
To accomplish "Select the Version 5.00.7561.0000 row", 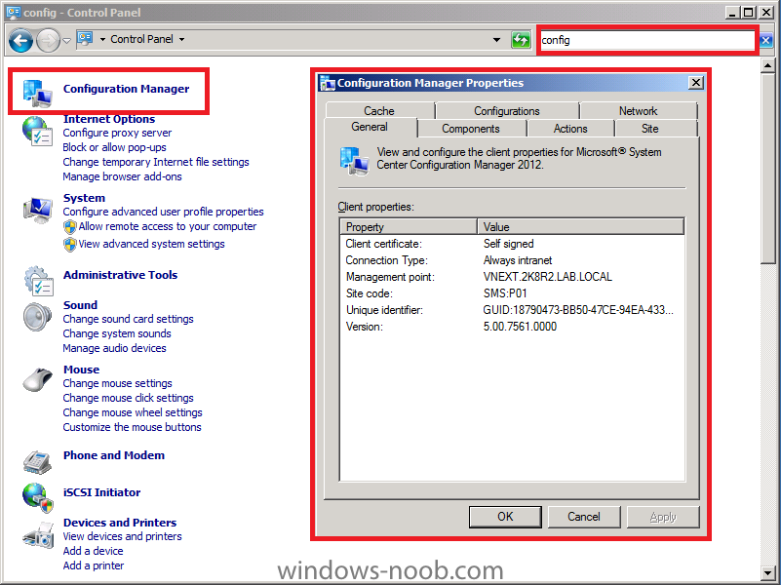I will coord(512,327).
